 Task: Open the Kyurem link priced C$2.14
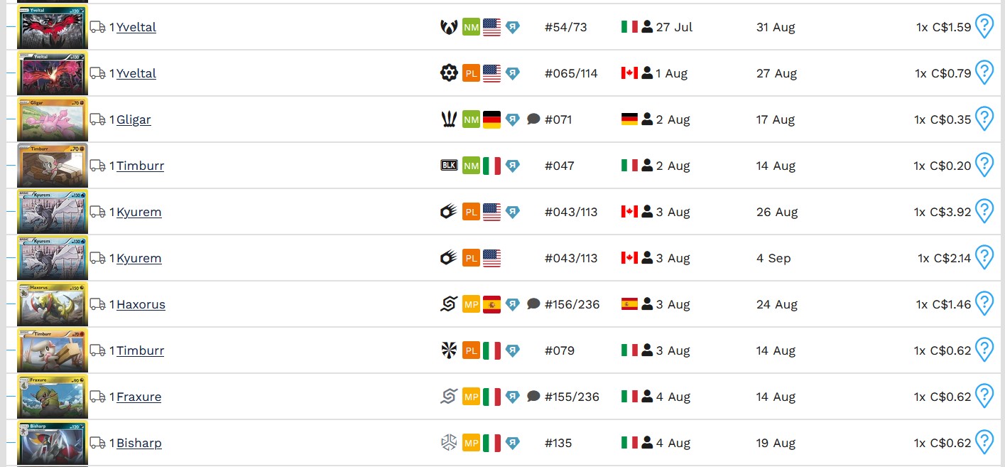click(x=139, y=258)
